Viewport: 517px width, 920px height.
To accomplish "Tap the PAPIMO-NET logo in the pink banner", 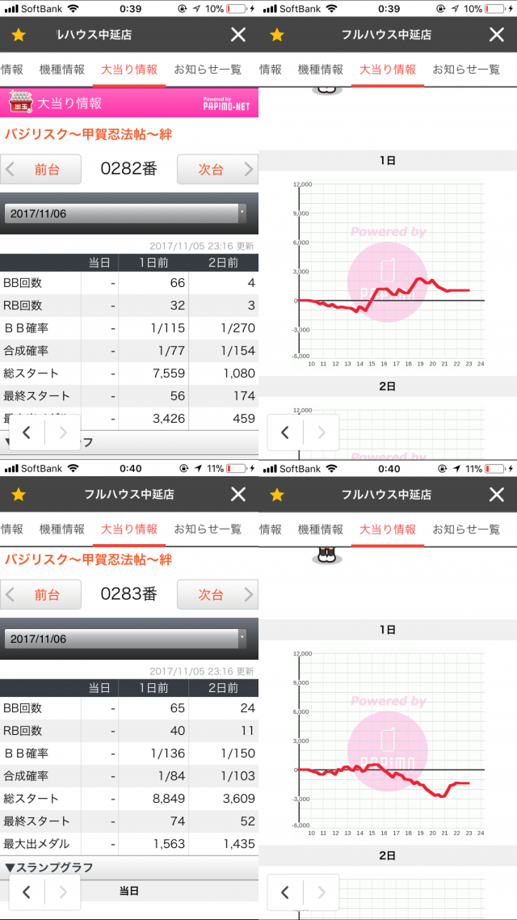I will (x=226, y=103).
